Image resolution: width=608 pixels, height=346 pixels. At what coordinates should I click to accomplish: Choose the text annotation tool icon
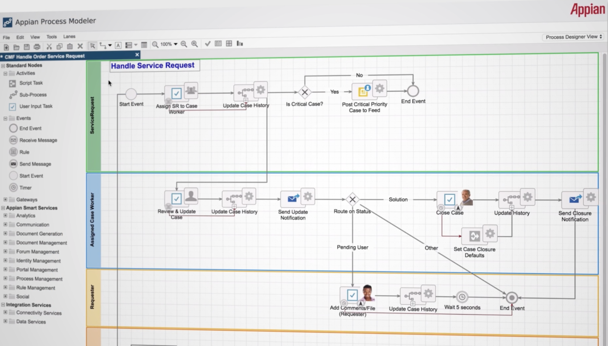[118, 46]
